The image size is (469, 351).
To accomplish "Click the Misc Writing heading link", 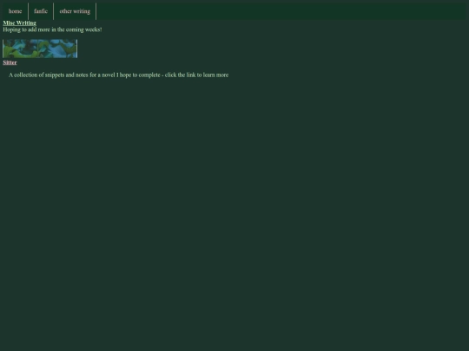I will pyautogui.click(x=19, y=23).
